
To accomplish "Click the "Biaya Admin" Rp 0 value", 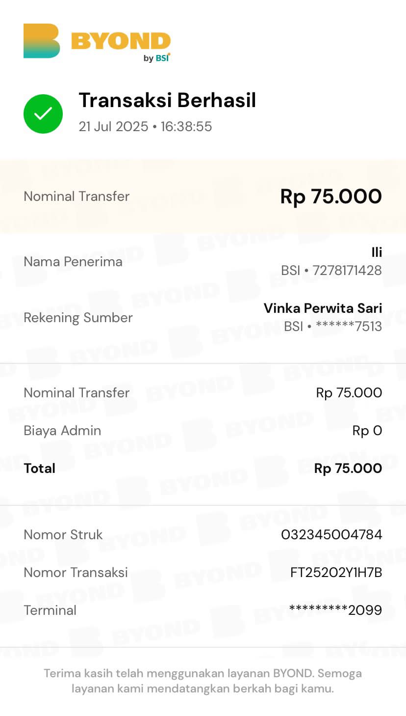I will pos(367,431).
